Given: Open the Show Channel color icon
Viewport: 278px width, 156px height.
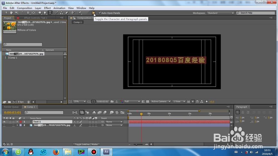Looking at the screenshot, I should 121,102.
